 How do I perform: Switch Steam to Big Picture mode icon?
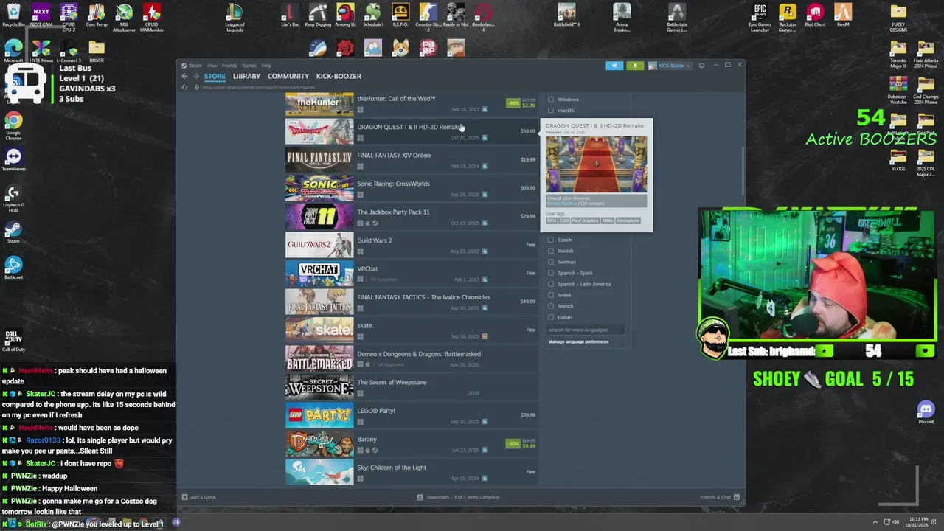[701, 65]
